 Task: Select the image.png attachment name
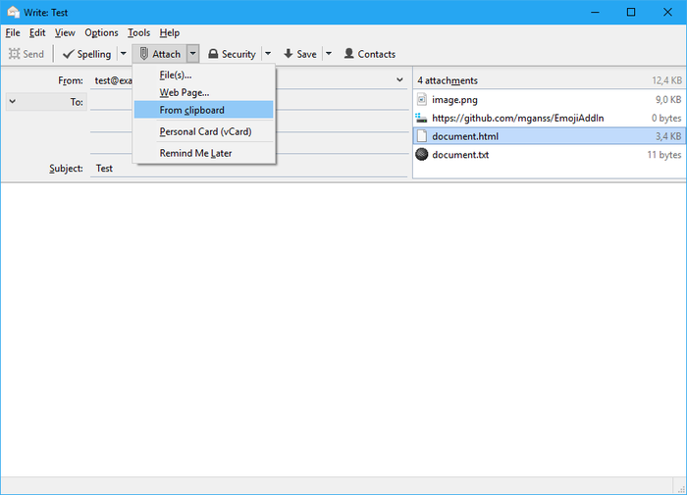pos(454,100)
